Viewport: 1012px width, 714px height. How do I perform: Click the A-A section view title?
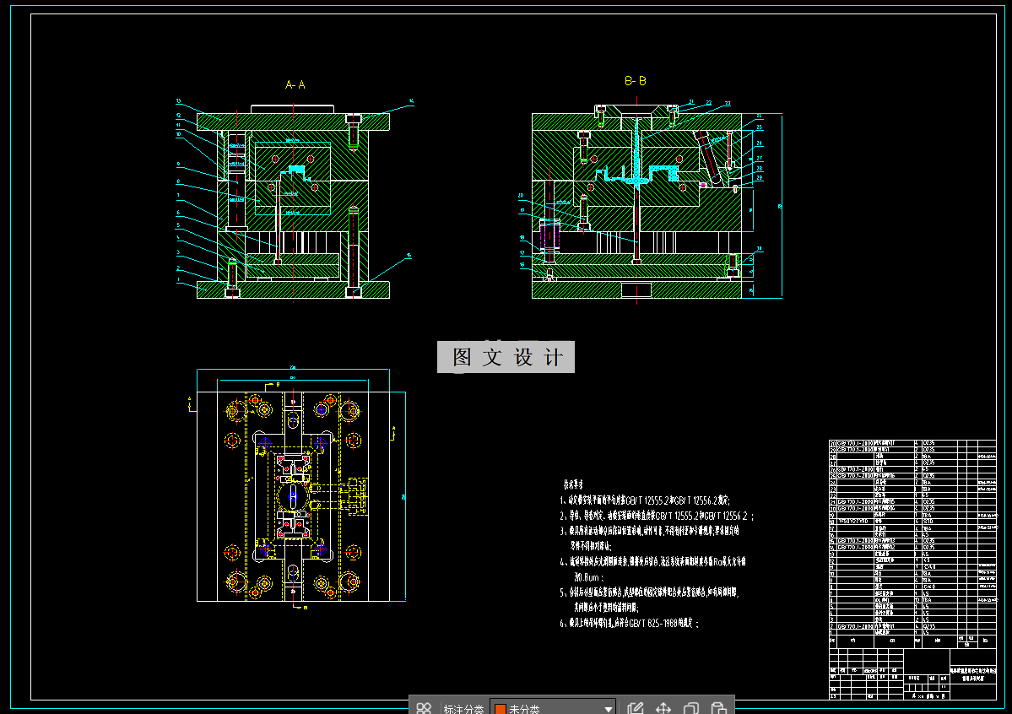(295, 84)
